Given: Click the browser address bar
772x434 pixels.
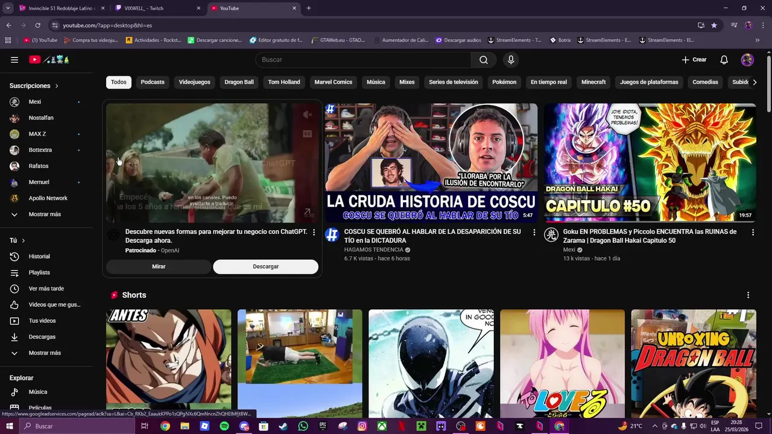Looking at the screenshot, I should pyautogui.click(x=374, y=25).
